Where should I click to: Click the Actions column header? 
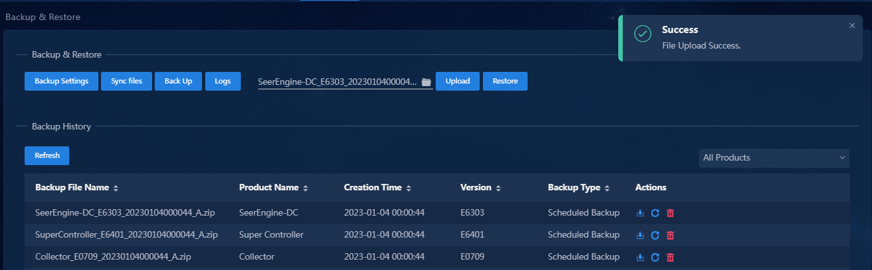point(651,188)
